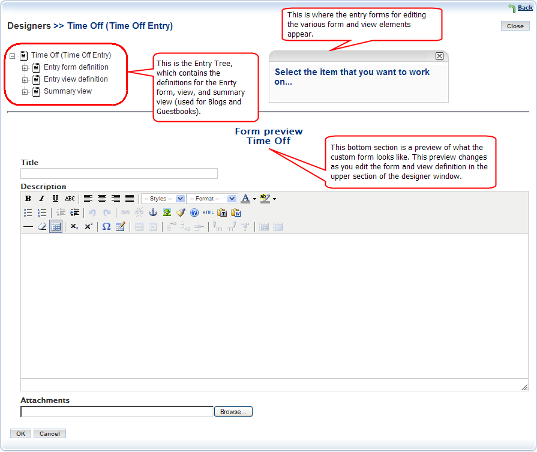
Task: Remove formatting with eraser icon
Action: [x=42, y=227]
